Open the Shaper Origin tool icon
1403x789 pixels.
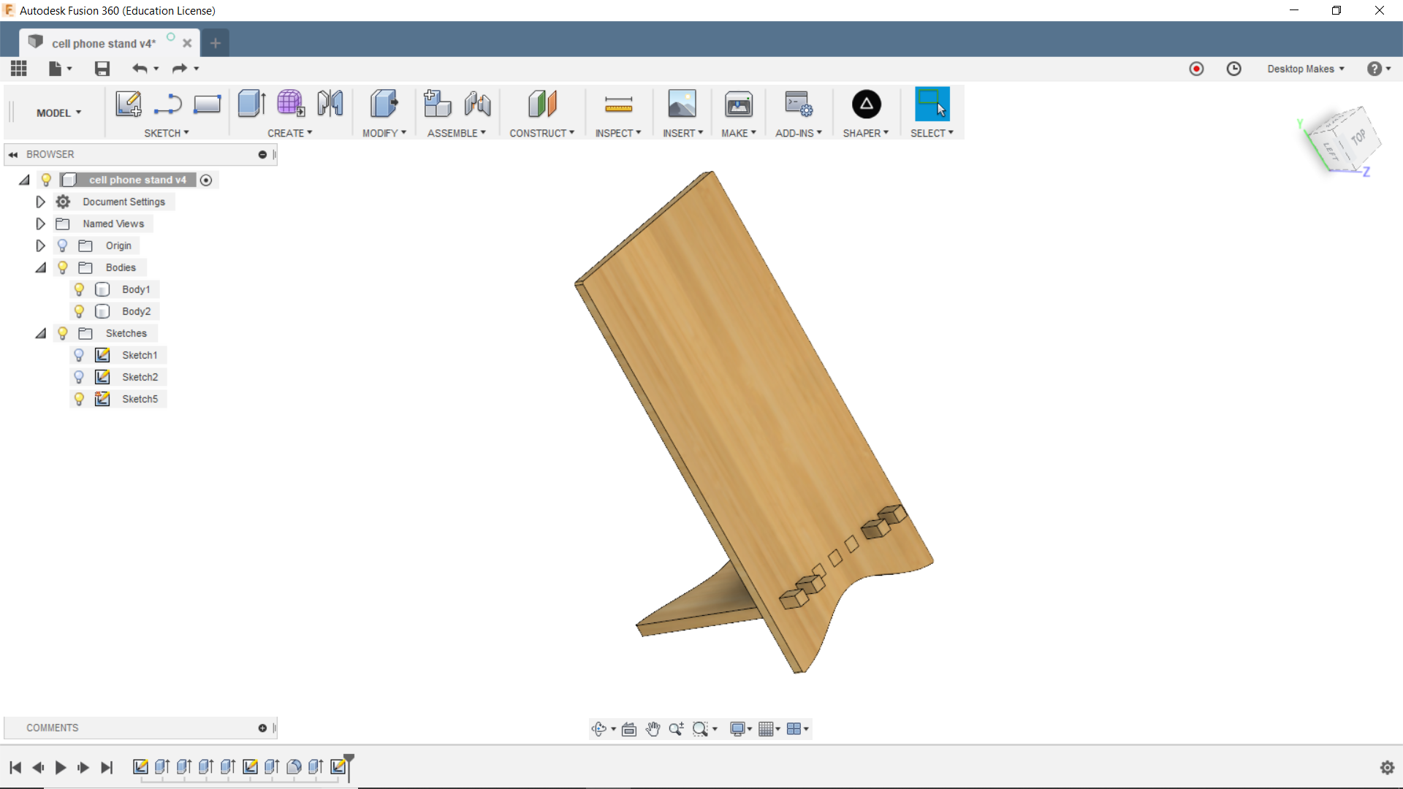(866, 104)
